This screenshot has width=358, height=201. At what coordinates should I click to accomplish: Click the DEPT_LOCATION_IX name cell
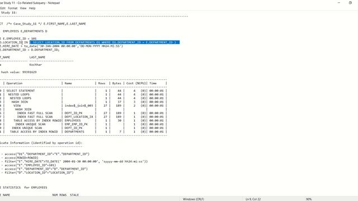[79, 117]
